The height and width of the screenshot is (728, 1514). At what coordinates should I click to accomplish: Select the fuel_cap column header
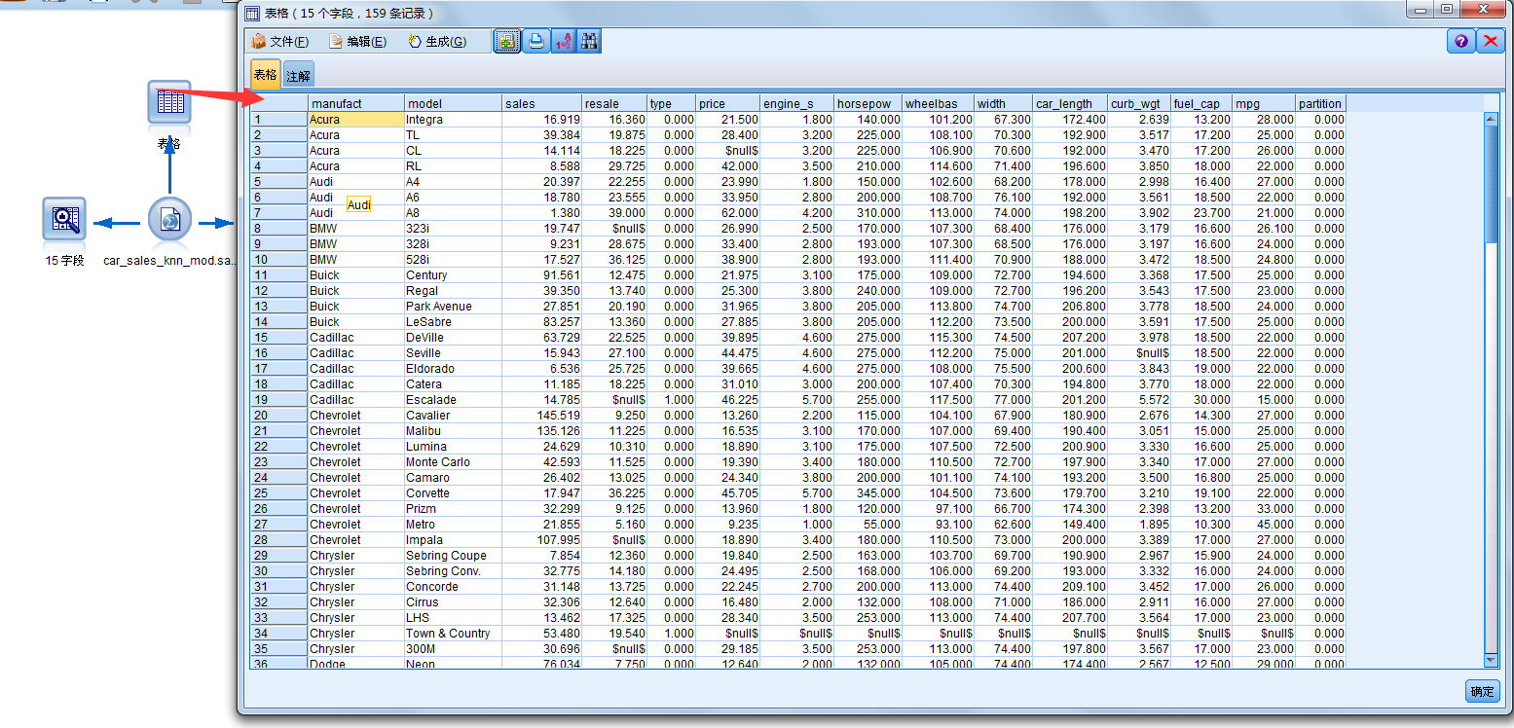pos(1201,103)
